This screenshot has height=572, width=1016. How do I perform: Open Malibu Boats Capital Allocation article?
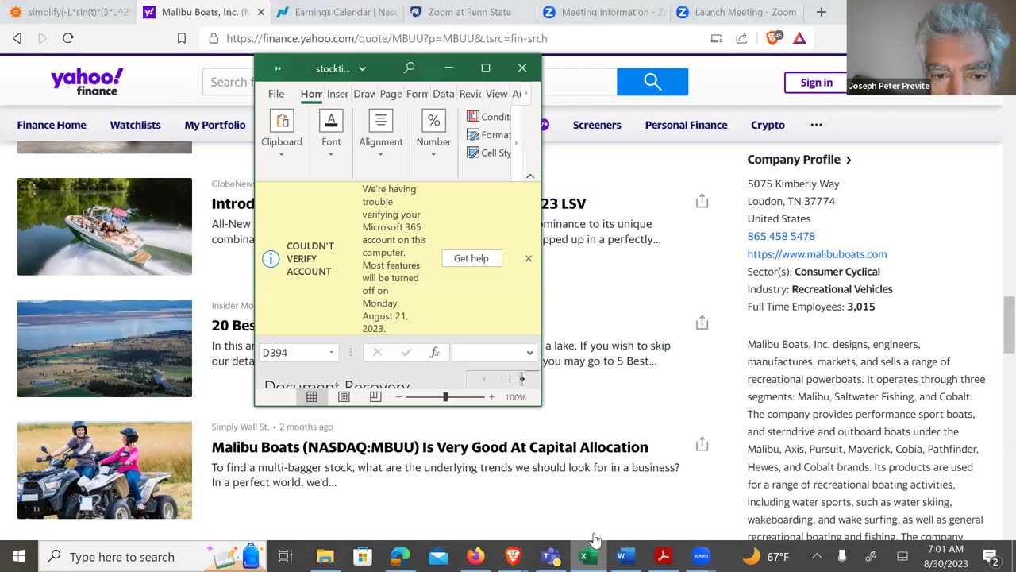[x=429, y=447]
